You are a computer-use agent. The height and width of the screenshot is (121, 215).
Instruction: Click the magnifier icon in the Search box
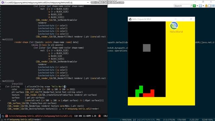pos(191,6)
